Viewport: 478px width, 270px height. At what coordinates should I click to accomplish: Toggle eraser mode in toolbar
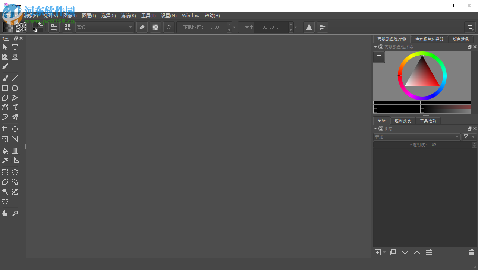point(142,27)
